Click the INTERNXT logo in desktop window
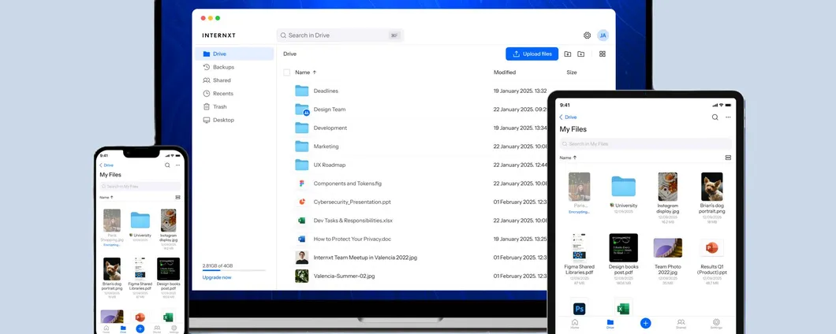The height and width of the screenshot is (334, 836). coord(218,35)
